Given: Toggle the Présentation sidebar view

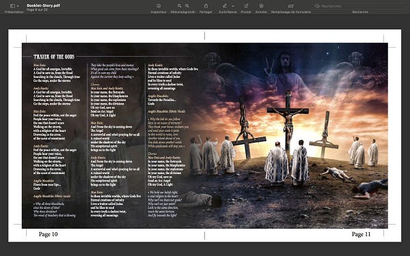Looking at the screenshot, I should coord(12,5).
